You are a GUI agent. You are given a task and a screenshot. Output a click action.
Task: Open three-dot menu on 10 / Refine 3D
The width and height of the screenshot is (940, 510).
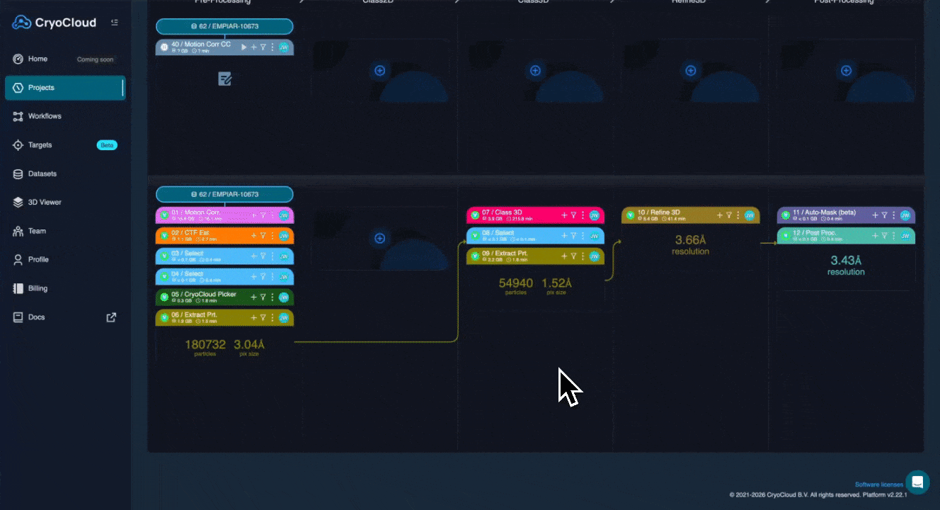(x=738, y=215)
